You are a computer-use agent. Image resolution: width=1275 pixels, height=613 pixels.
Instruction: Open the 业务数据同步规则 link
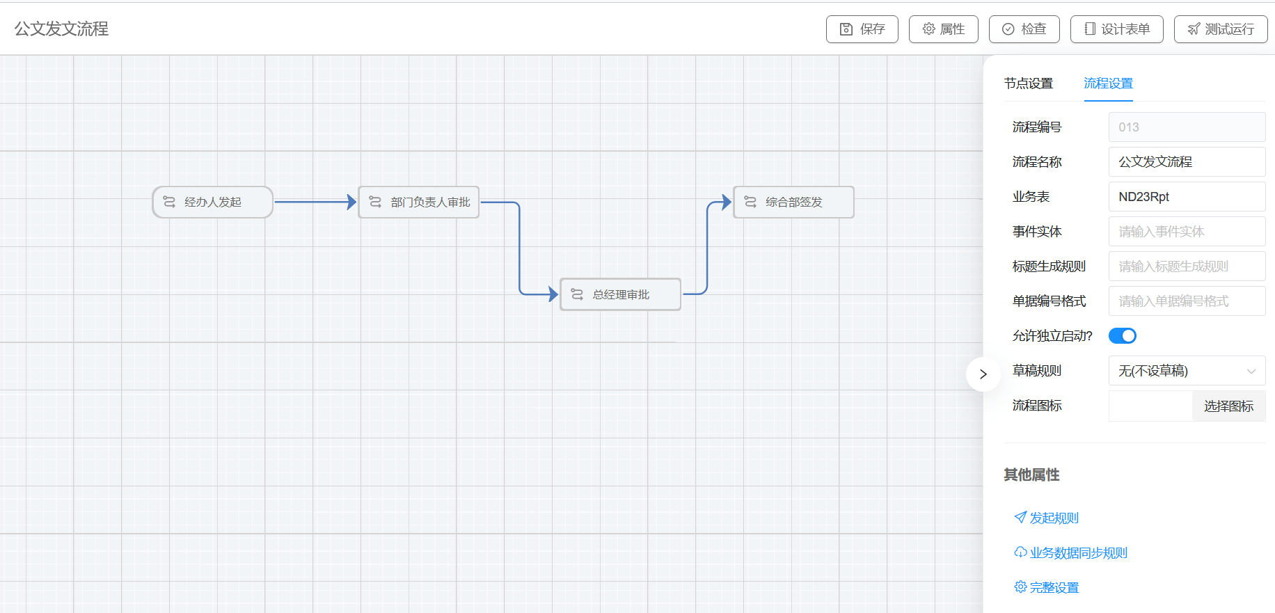pos(1078,552)
